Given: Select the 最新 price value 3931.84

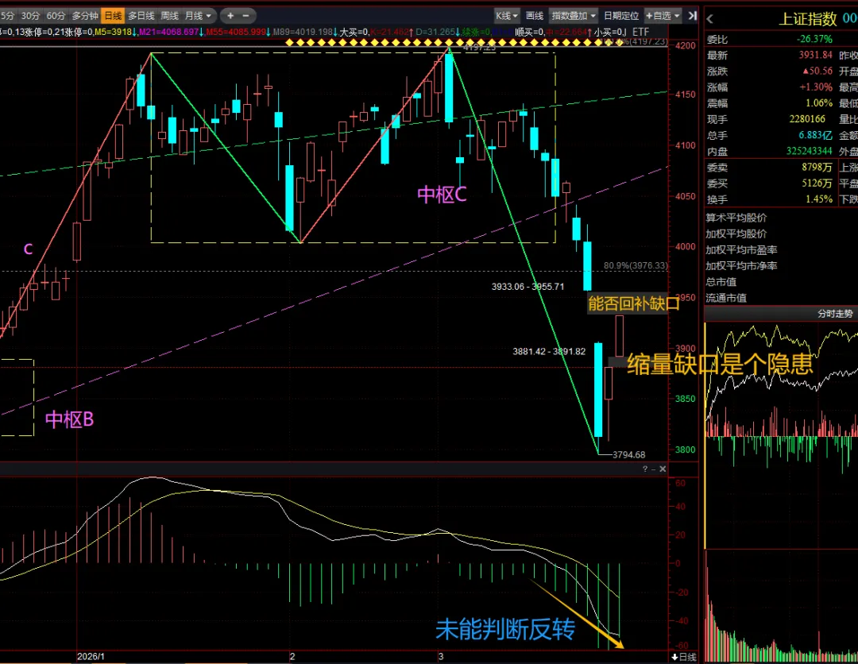Looking at the screenshot, I should pos(815,56).
